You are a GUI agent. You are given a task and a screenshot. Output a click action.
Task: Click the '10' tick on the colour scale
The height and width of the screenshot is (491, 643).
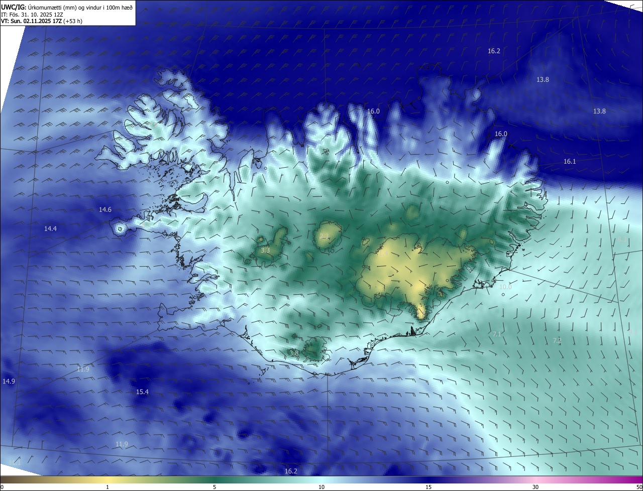pos(321,487)
